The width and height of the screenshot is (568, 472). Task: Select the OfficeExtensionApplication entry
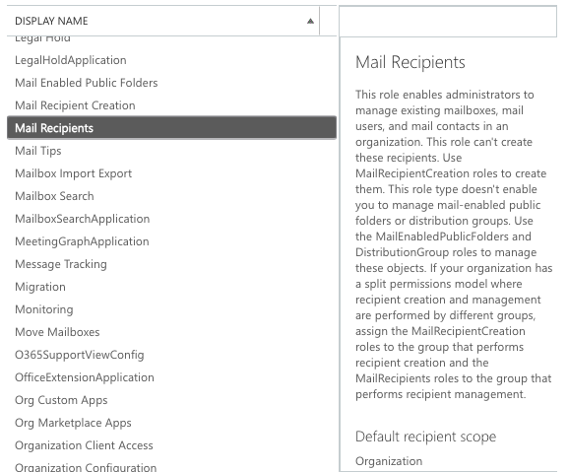[171, 377]
